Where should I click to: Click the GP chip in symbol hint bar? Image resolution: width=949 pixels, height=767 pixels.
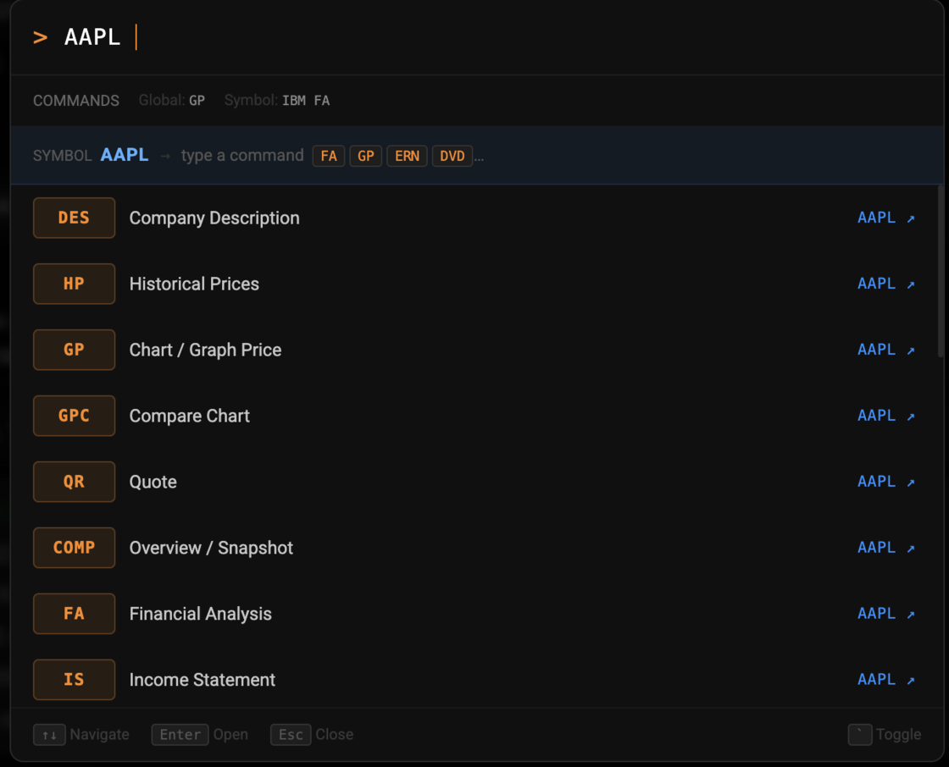click(365, 156)
